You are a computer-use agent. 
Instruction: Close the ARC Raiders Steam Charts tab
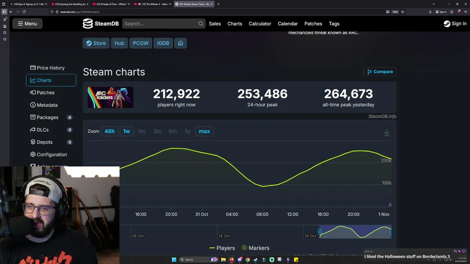coord(211,4)
